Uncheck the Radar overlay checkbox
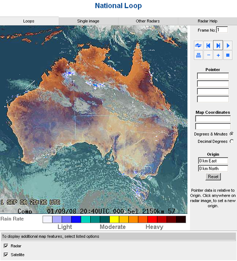This screenshot has height=261, width=237. pos(6,246)
